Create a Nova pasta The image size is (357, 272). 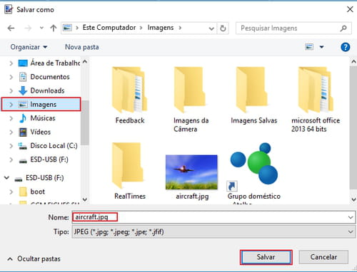82,47
